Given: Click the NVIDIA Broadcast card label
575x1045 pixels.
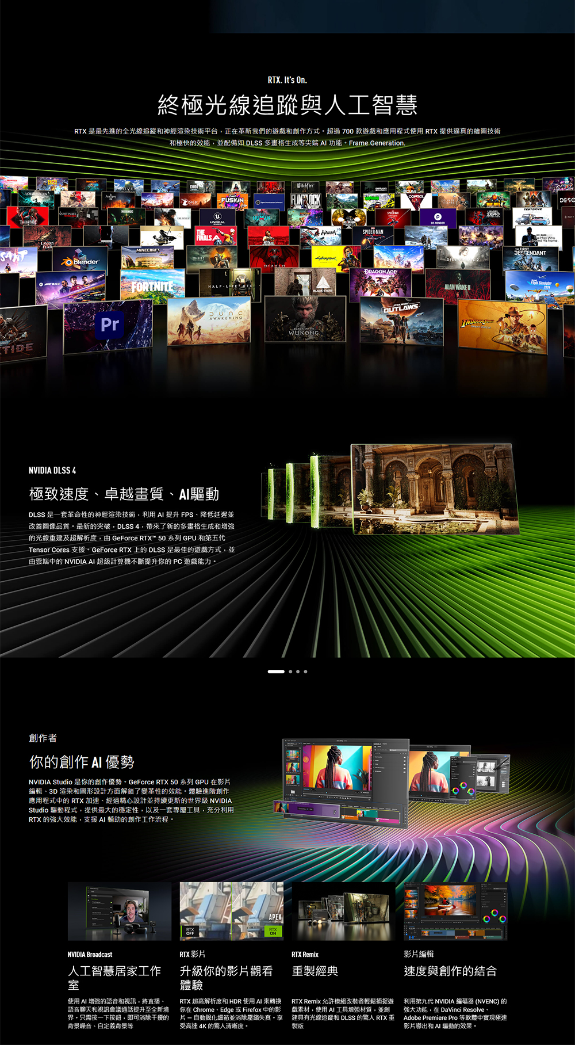Looking at the screenshot, I should (90, 954).
